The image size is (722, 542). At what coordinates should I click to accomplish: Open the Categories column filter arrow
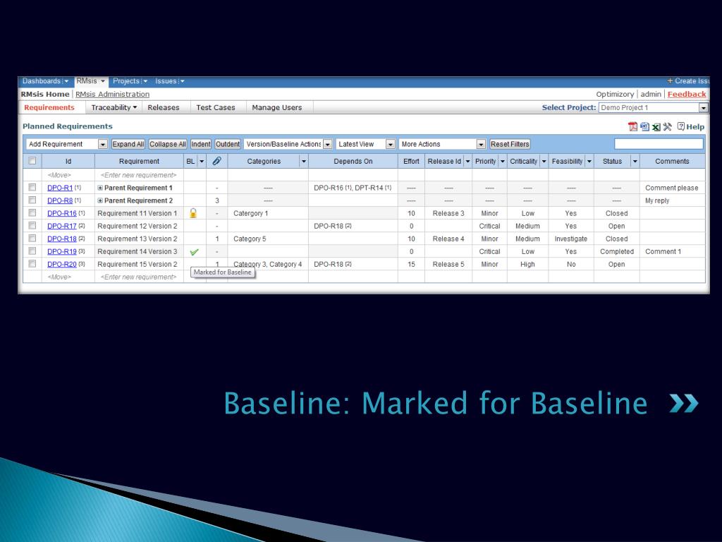(x=304, y=162)
